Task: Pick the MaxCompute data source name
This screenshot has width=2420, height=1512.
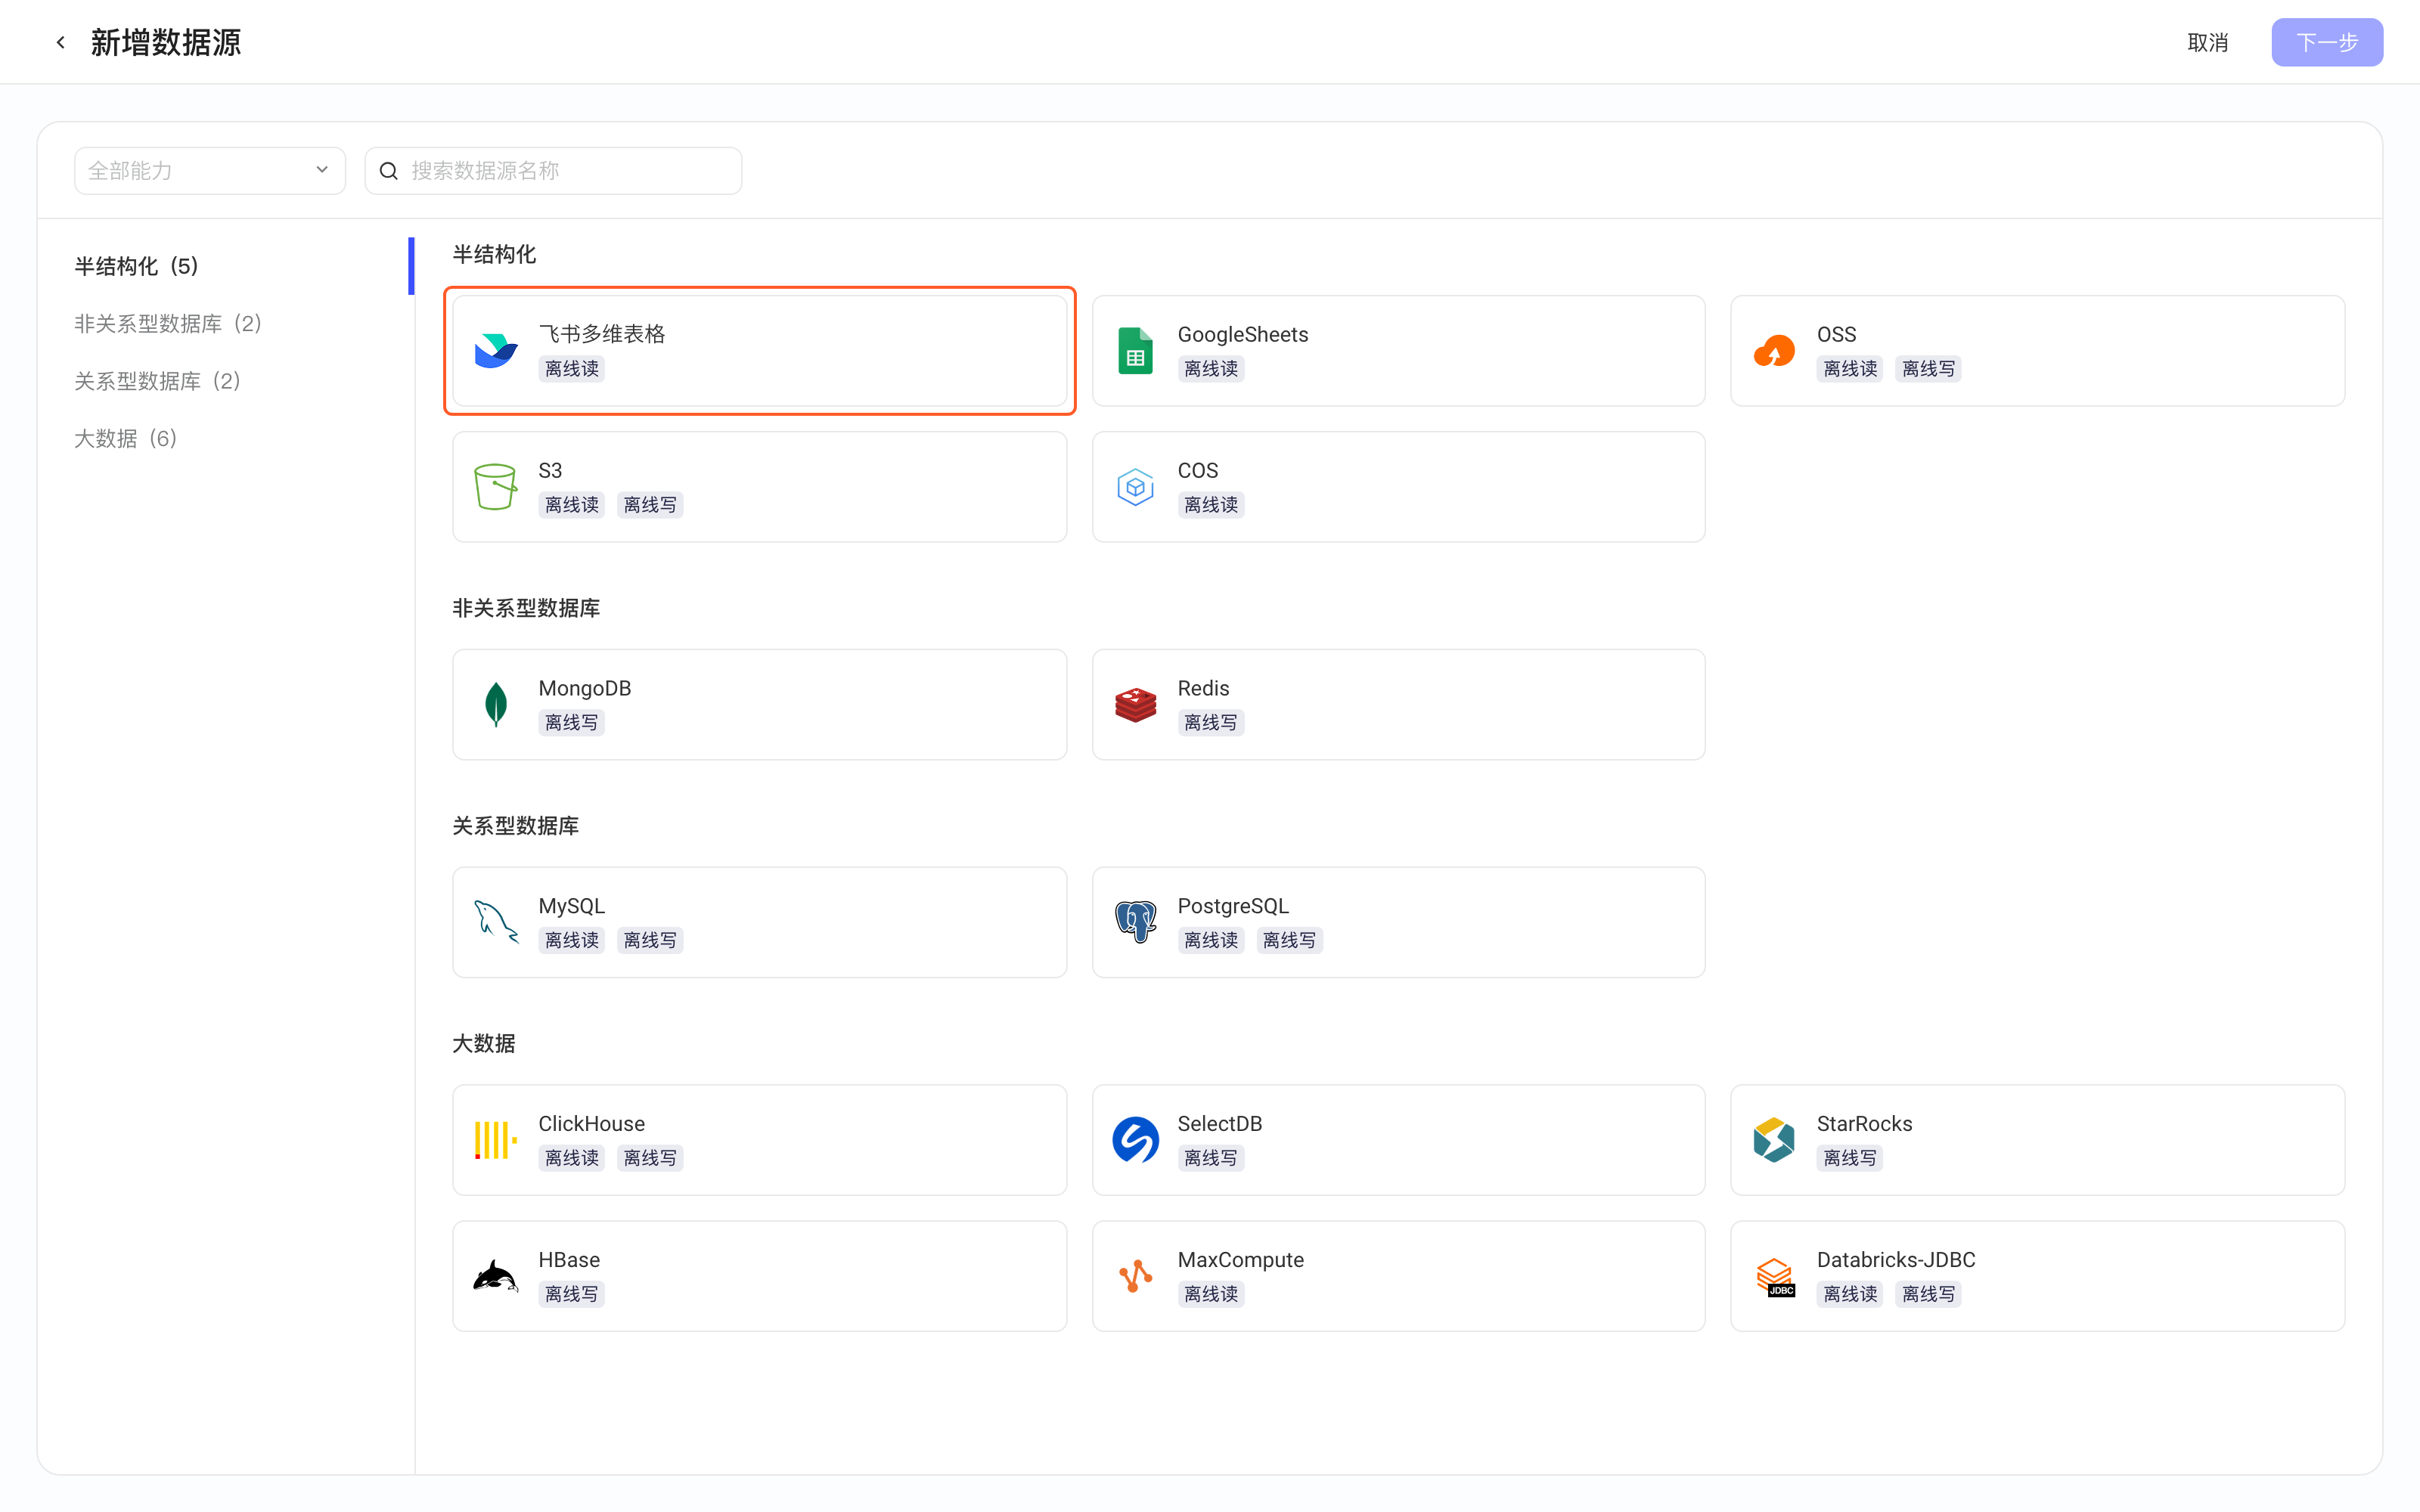Action: pos(1241,1260)
